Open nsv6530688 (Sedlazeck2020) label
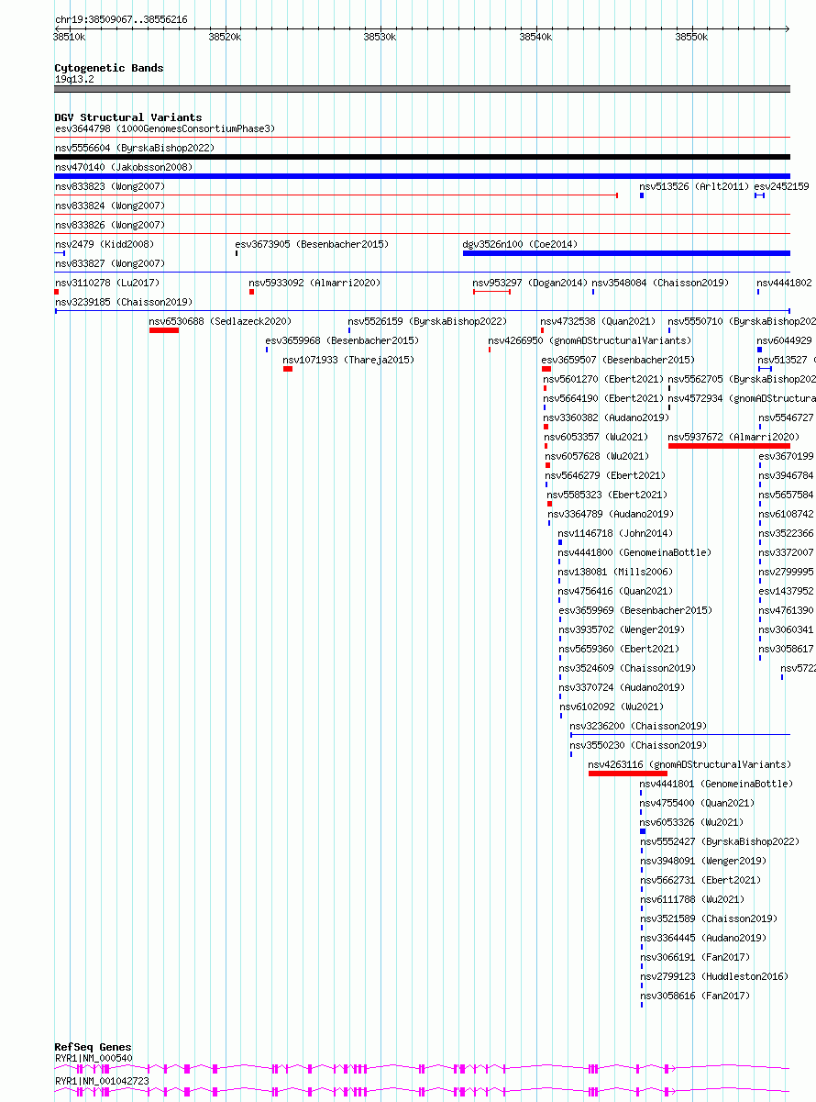Image resolution: width=816 pixels, height=1102 pixels. click(220, 321)
